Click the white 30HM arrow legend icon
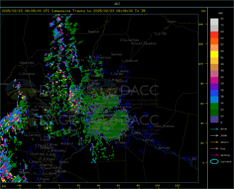234x189 pixels. (x=214, y=136)
